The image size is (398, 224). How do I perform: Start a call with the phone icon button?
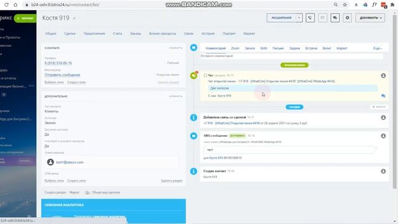[310, 18]
